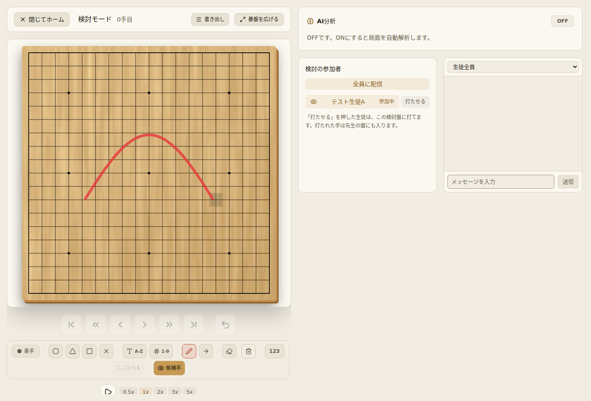This screenshot has width=591, height=401.
Task: Select the square marker tool
Action: pos(89,351)
